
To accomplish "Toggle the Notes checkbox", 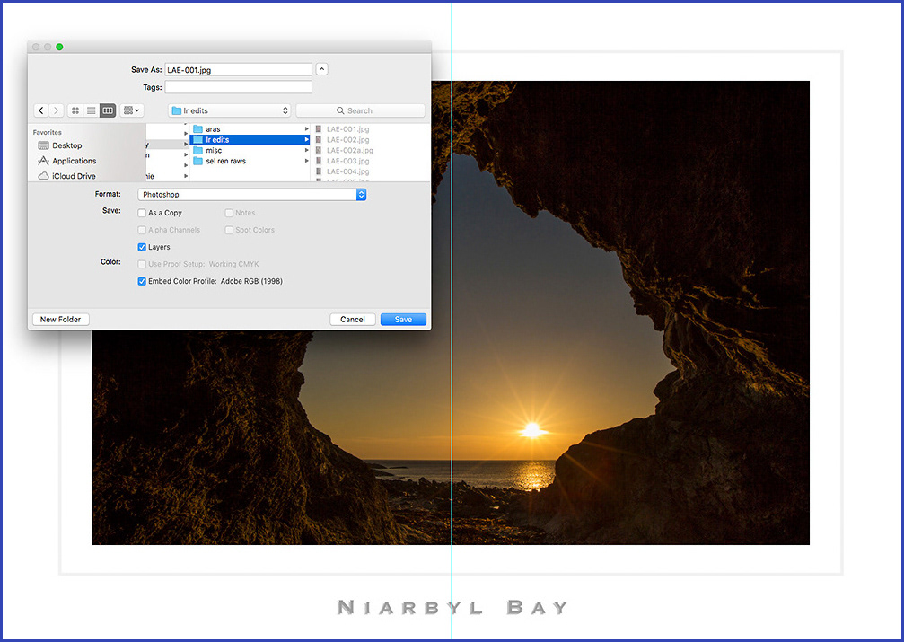I will pos(229,213).
